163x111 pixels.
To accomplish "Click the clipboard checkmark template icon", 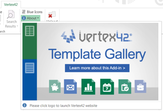I will tap(125, 86).
